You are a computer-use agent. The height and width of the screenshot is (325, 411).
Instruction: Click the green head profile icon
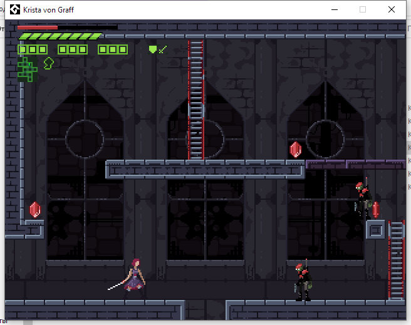tap(48, 63)
